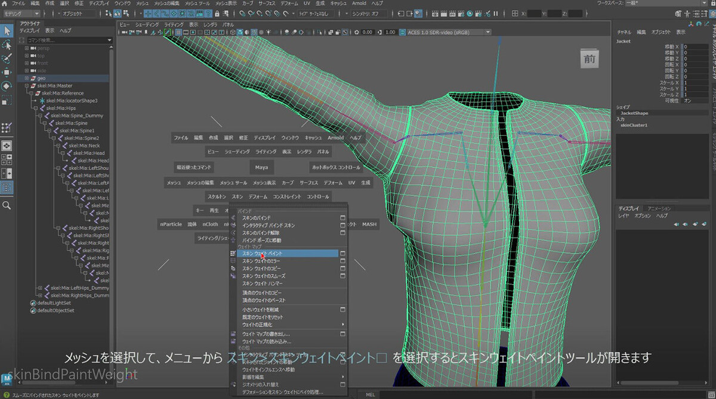Open the ACES 1.0 SDR-video (sRGB) dropdown

(x=445, y=32)
